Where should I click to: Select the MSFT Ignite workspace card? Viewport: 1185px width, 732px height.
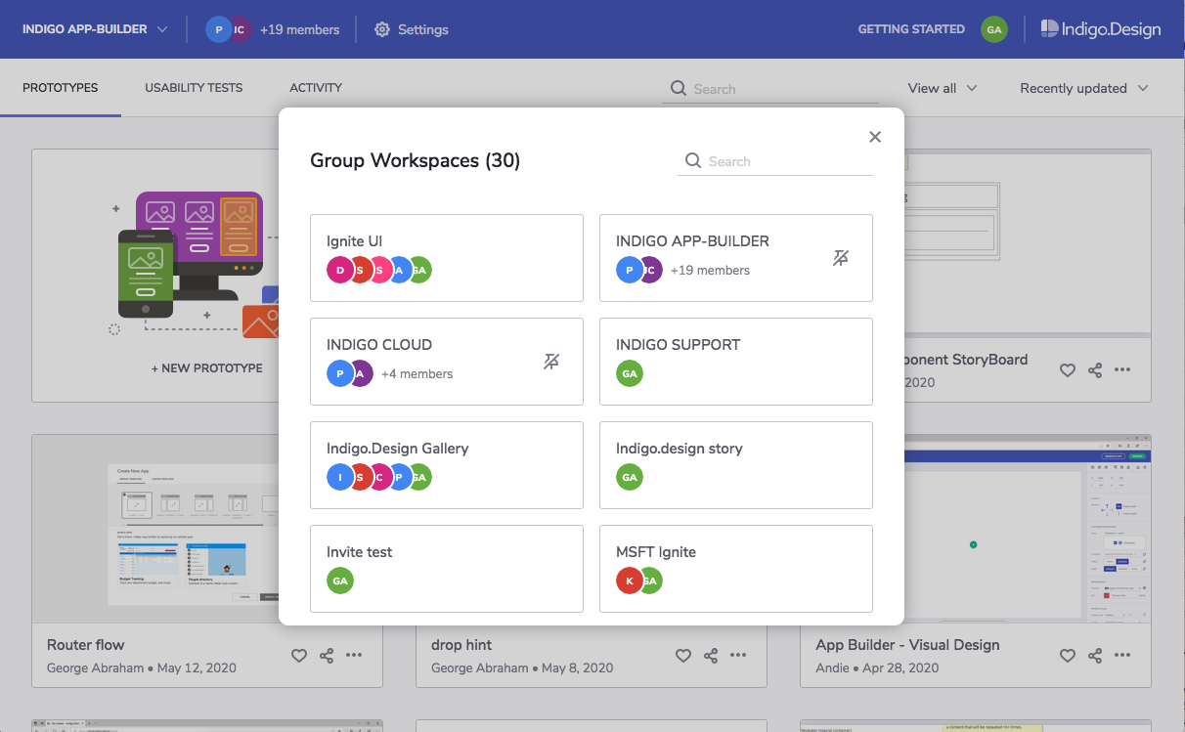736,569
